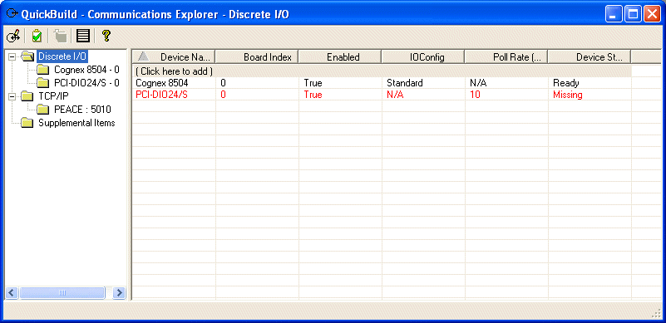Click Enabled True in Cognex 8504 row
The width and height of the screenshot is (666, 323).
click(340, 83)
